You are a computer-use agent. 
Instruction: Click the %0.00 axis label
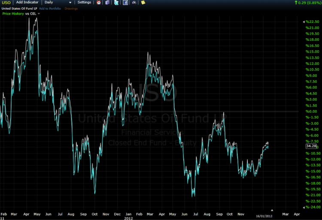[x=311, y=111]
